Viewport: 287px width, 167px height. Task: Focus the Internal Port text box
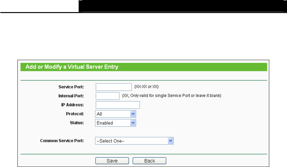[x=108, y=96]
